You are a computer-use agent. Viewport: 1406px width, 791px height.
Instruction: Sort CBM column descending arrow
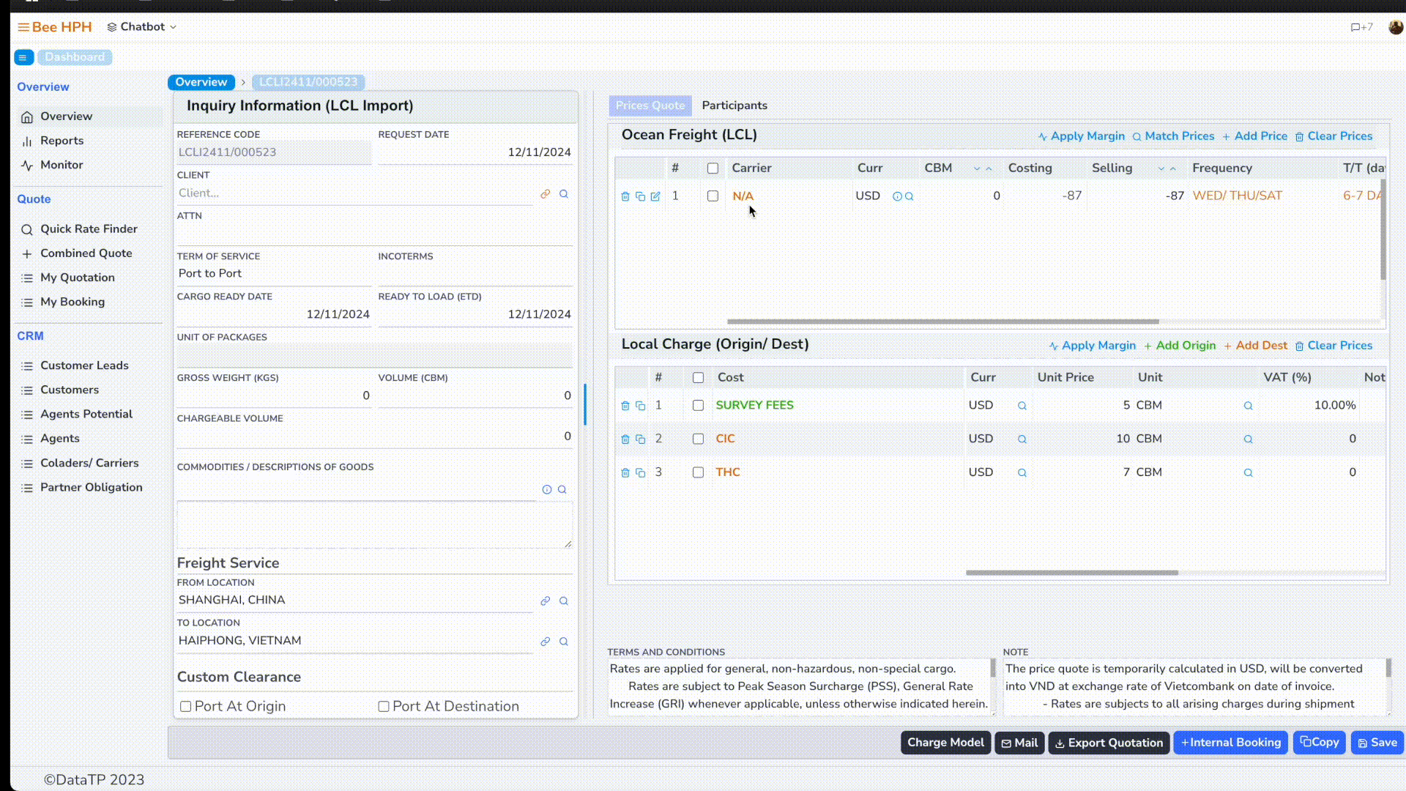[976, 169]
